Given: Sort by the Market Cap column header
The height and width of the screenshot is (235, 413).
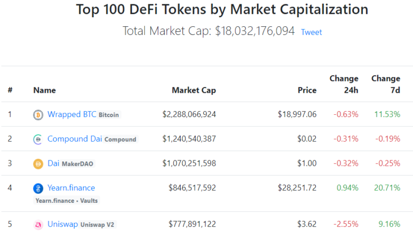Looking at the screenshot, I should [x=194, y=90].
